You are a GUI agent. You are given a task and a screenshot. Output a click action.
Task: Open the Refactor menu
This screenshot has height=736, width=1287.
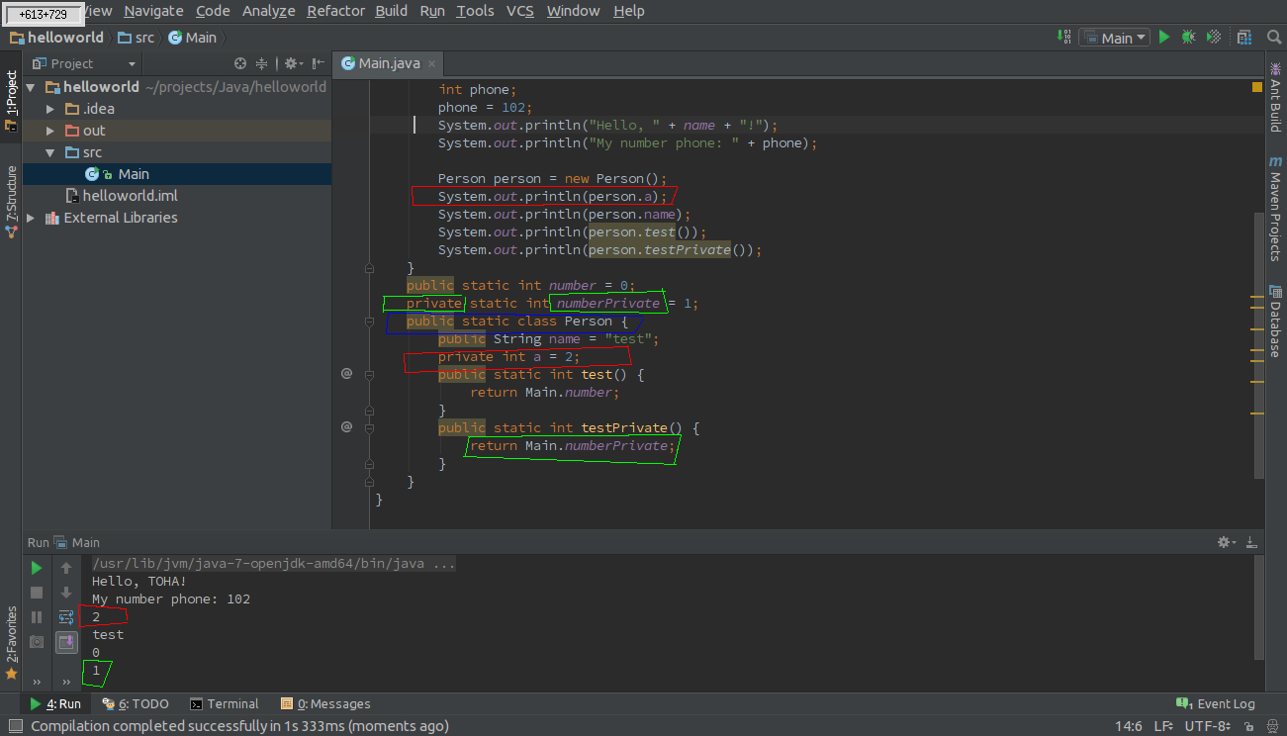(x=335, y=11)
